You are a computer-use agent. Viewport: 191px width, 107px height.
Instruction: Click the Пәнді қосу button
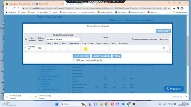163,31
